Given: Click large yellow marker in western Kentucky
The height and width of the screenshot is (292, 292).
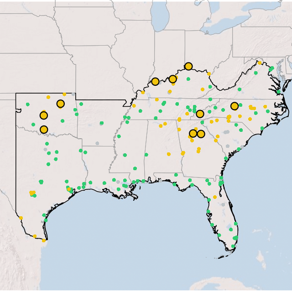Looking at the screenshot, I should (x=155, y=82).
